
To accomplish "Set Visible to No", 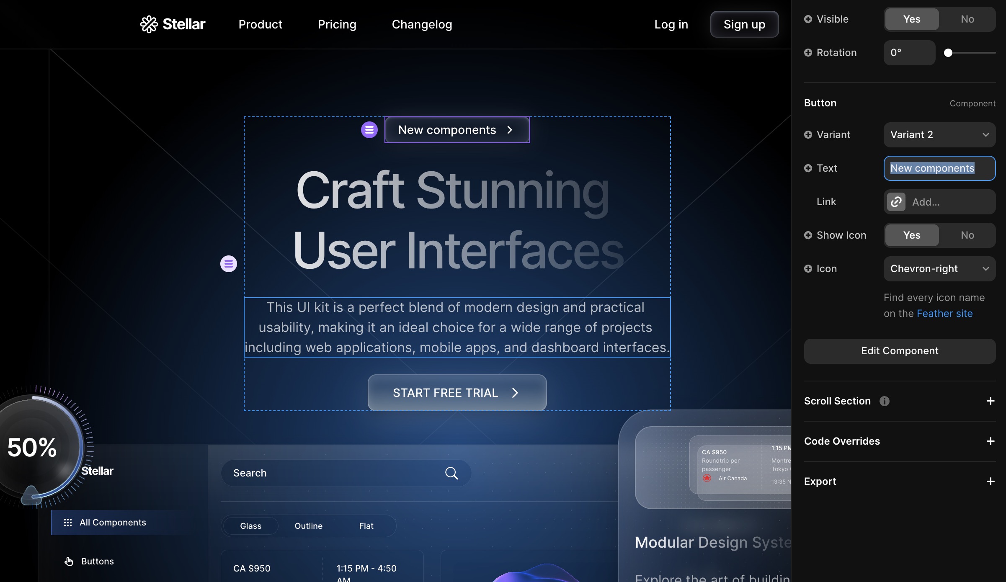I will pos(967,19).
